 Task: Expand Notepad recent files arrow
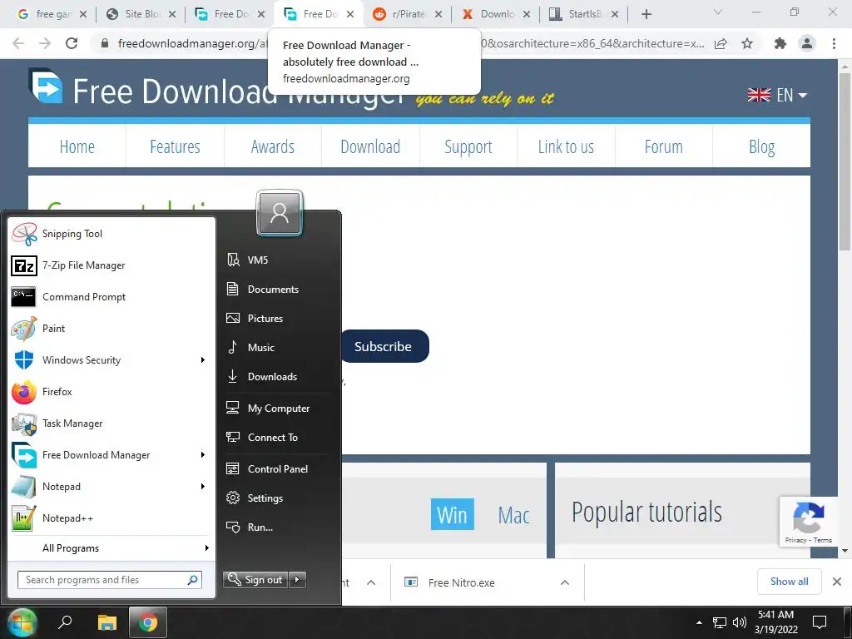click(203, 486)
